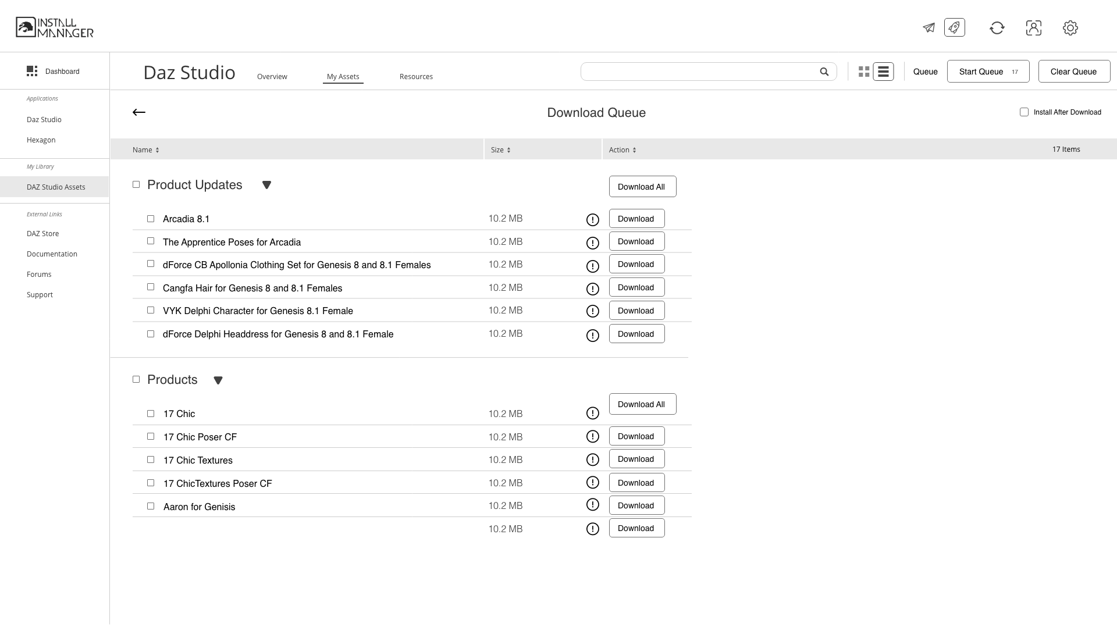Check Aaron for Genisis item
Viewport: 1117px width, 627px height.
(151, 506)
